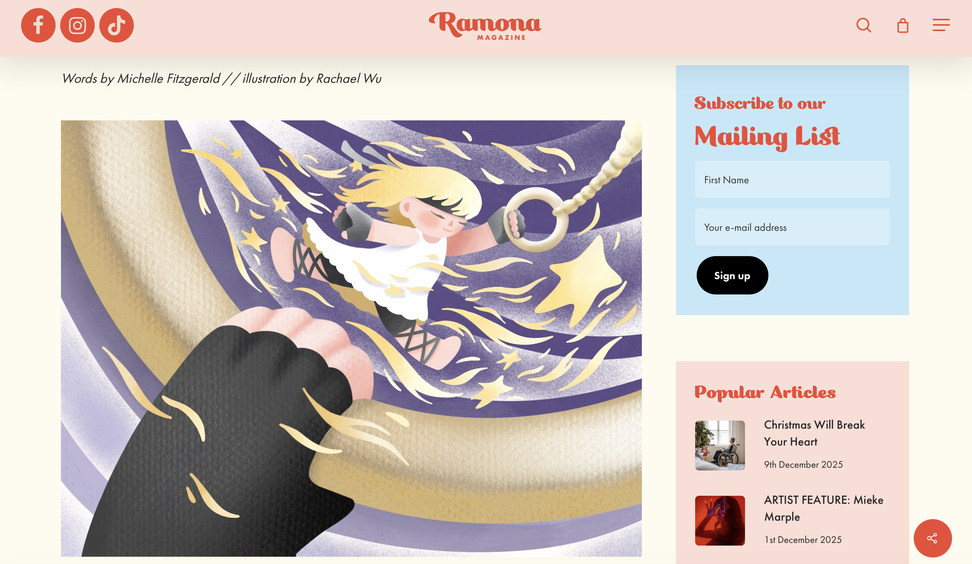Click the 9th December 2025 date
Image resolution: width=972 pixels, height=564 pixels.
pyautogui.click(x=803, y=464)
